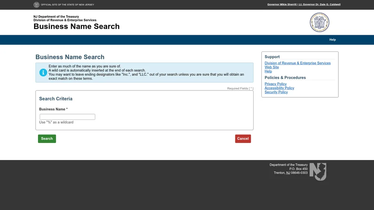Viewport: 374px width, 210px height.
Task: Click 'NJ Department of the Treasury' header text
Action: pyautogui.click(x=56, y=17)
